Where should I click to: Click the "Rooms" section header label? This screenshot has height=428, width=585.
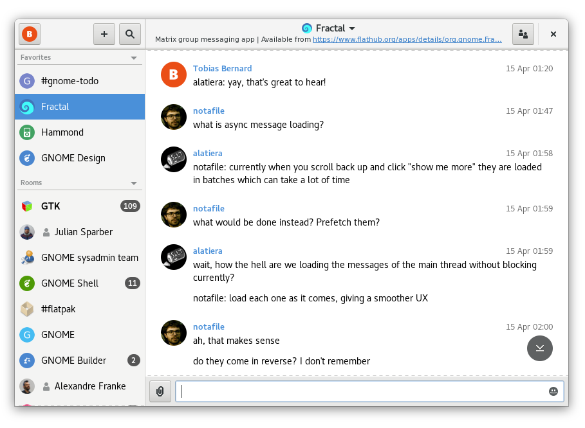[32, 183]
